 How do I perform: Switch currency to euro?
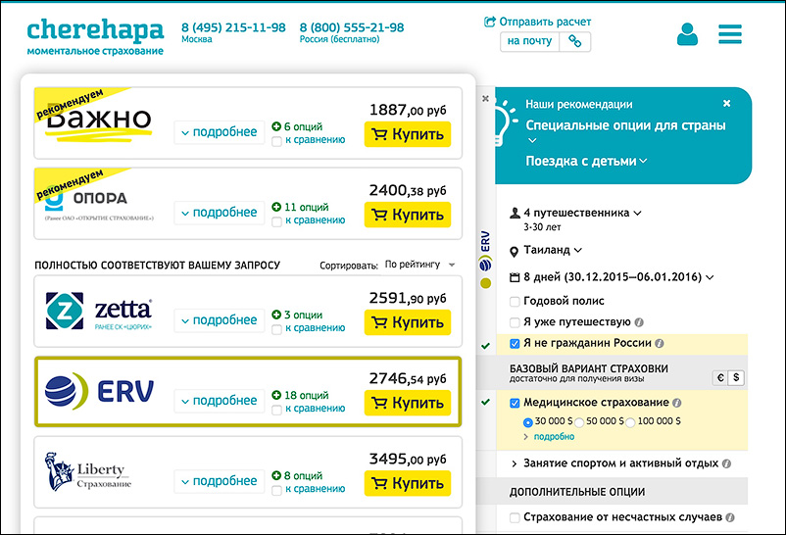click(x=720, y=378)
